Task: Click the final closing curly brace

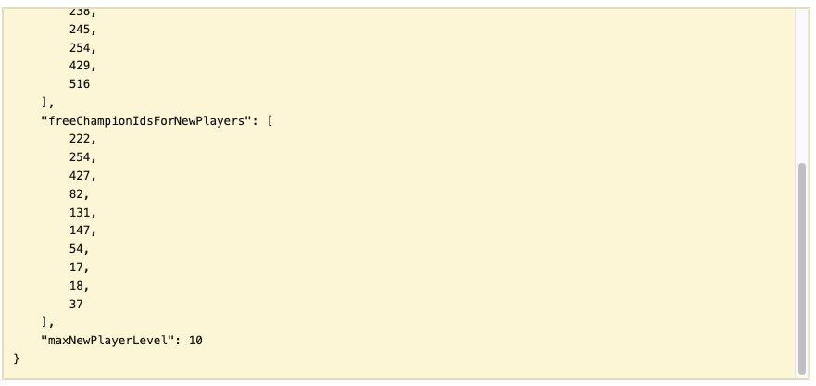Action: [17, 358]
